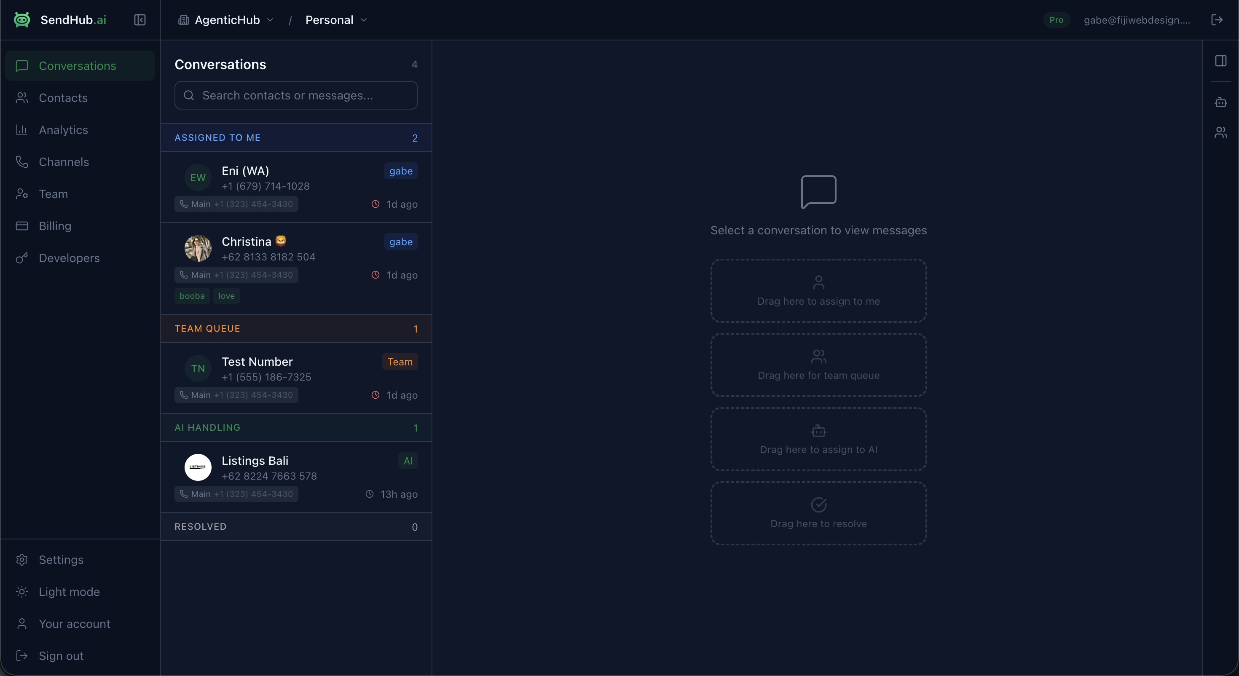Click the Conversations chat bubble icon
The image size is (1239, 676).
[x=21, y=65]
